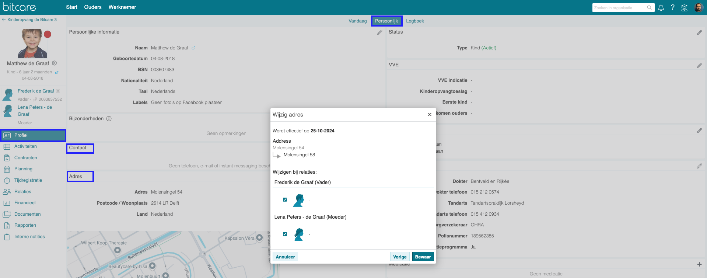Open the help question mark icon
Image resolution: width=707 pixels, height=278 pixels.
pyautogui.click(x=673, y=7)
